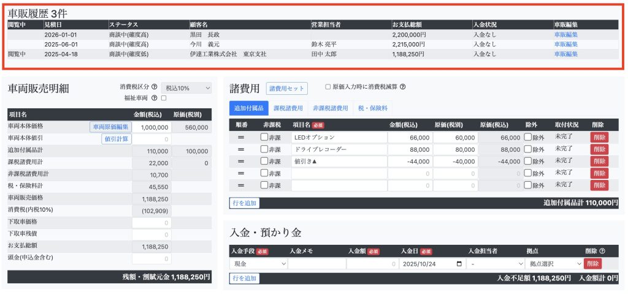Image resolution: width=628 pixels, height=295 pixels.
Task: Click the help icon next to 福祉車両
Action: [x=155, y=98]
